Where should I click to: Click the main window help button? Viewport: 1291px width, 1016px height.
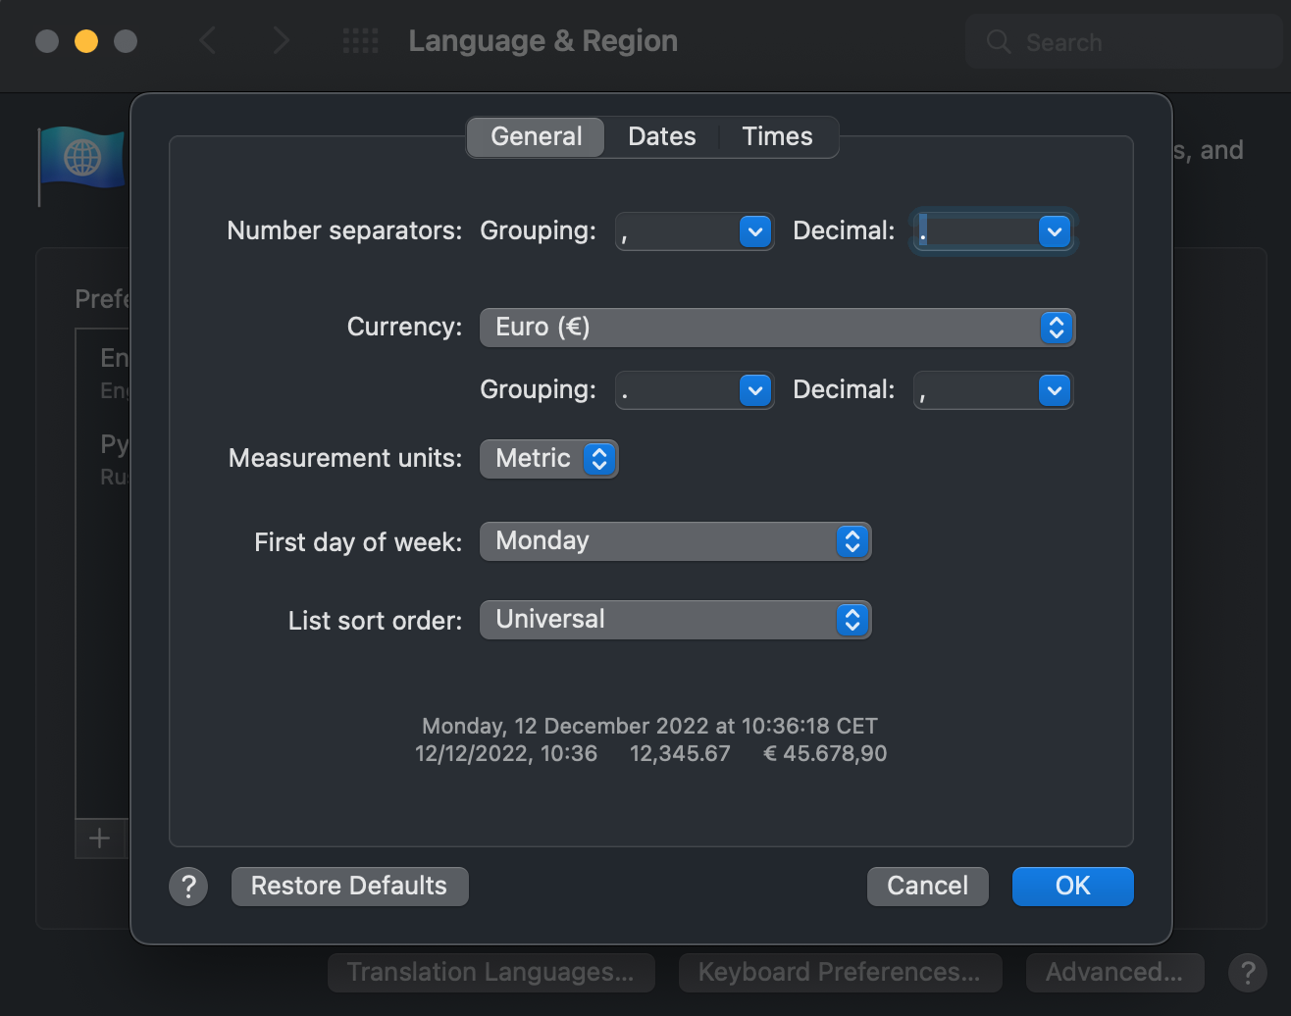1247,973
